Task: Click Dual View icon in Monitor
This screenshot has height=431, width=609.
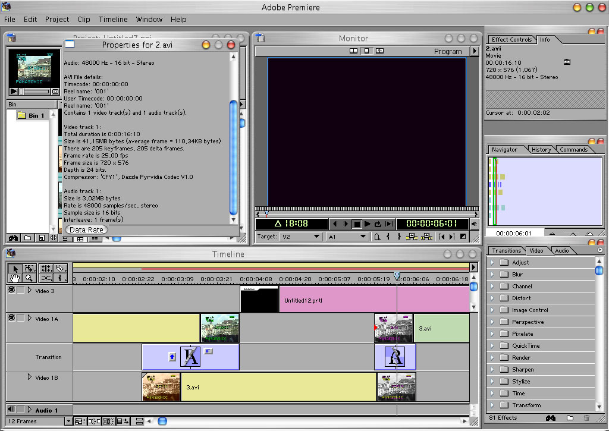Action: coord(353,51)
